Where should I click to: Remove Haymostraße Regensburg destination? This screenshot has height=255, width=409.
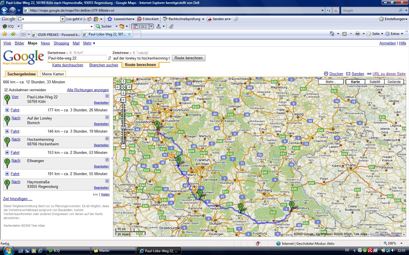tap(107, 181)
